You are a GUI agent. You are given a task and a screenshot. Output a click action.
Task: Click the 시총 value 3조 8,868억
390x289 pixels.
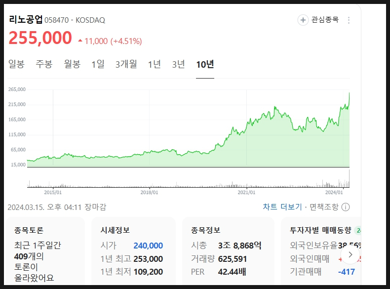click(240, 246)
